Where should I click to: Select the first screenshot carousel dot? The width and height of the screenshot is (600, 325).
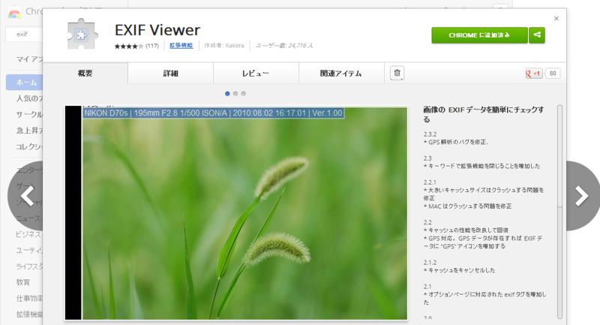point(227,93)
